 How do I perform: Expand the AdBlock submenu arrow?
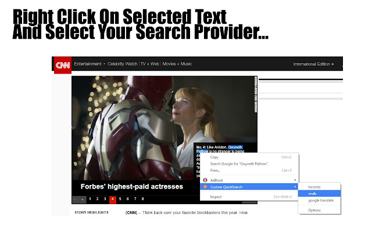tap(295, 180)
